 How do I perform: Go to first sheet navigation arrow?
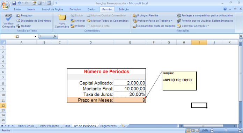click(x=2, y=126)
